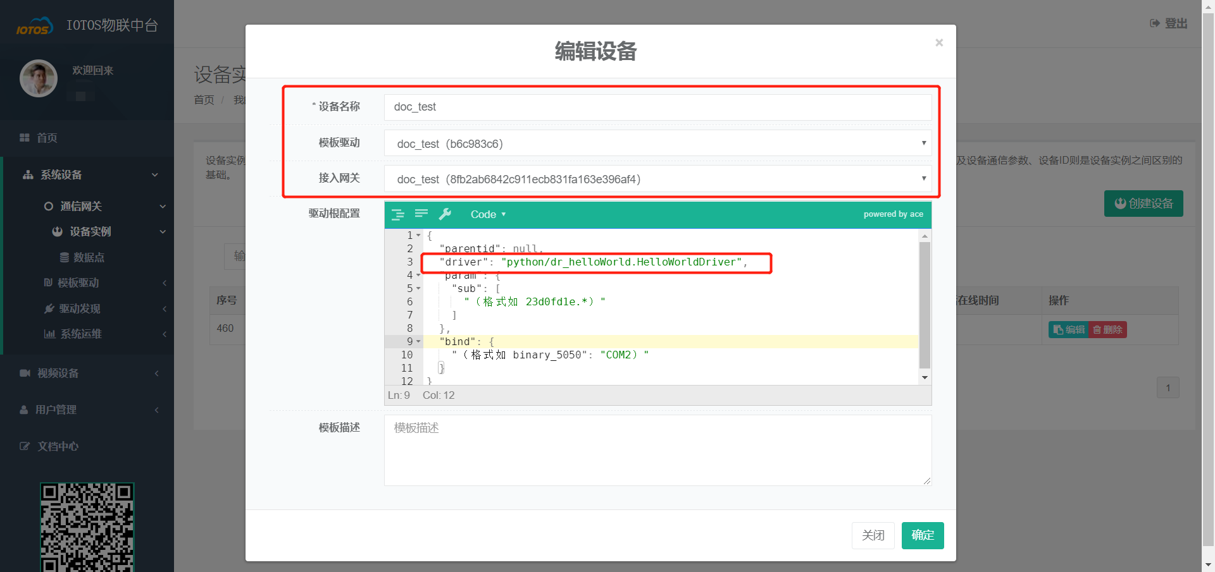Fold the code block at line 1
This screenshot has height=572, width=1215.
pos(418,236)
